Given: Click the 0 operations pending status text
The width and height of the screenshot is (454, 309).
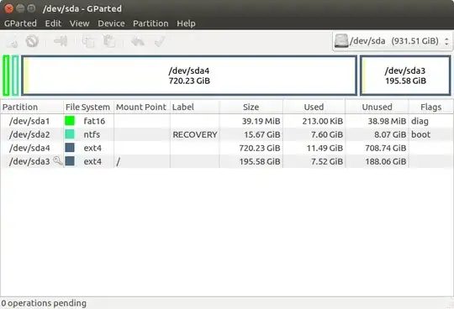Looking at the screenshot, I should [x=44, y=303].
